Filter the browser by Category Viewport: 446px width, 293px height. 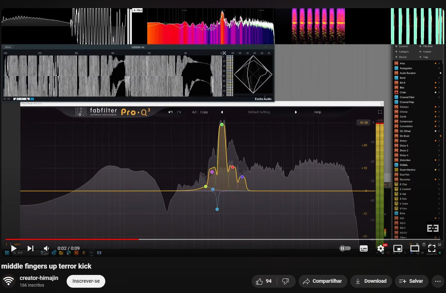tap(402, 52)
